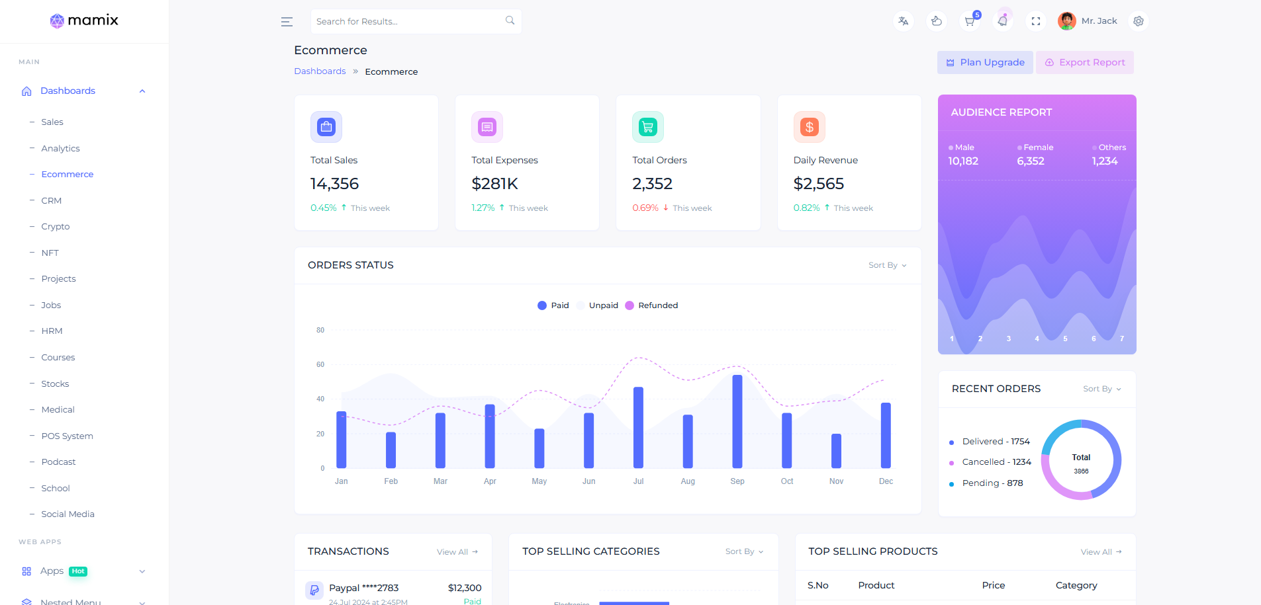
Task: Open the Analytics dashboard
Action: (60, 149)
